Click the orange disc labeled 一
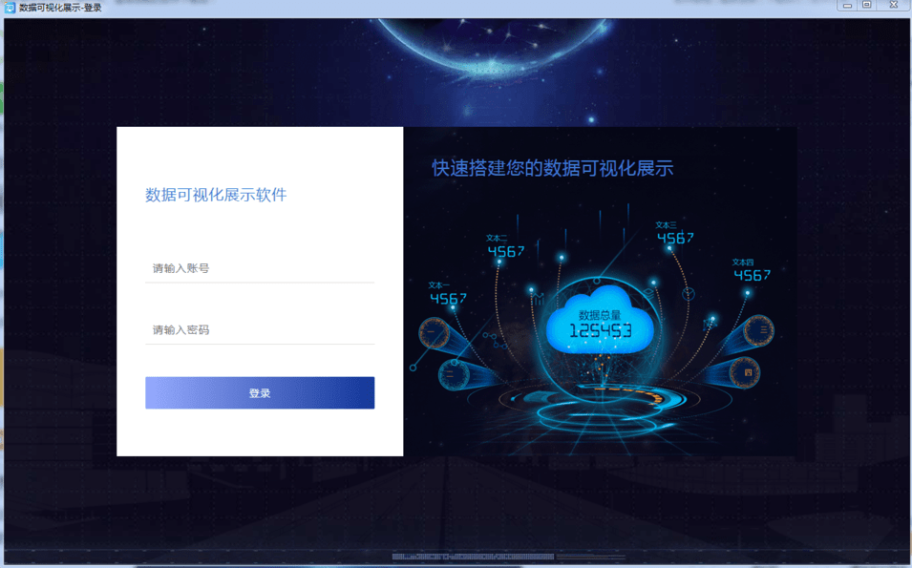 [434, 334]
